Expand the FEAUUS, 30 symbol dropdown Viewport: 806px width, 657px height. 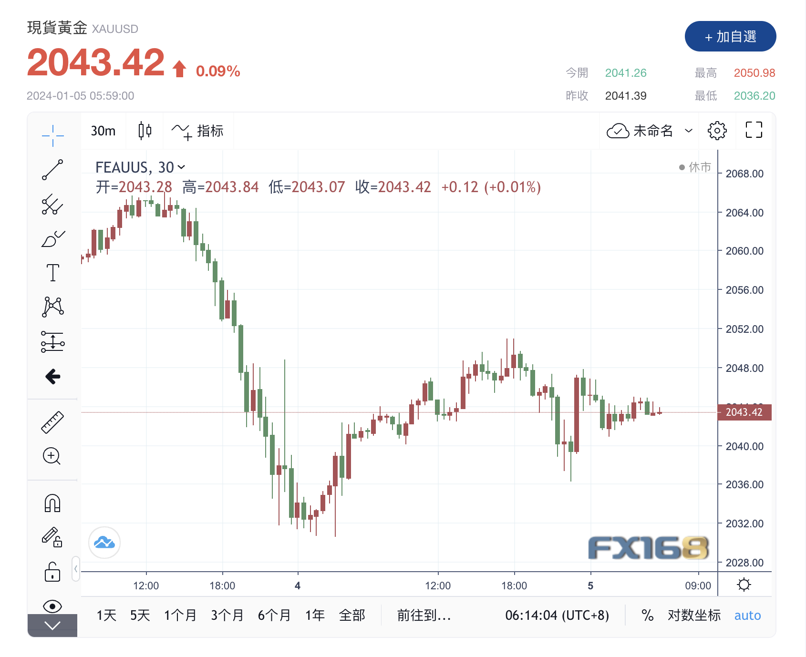(x=181, y=167)
